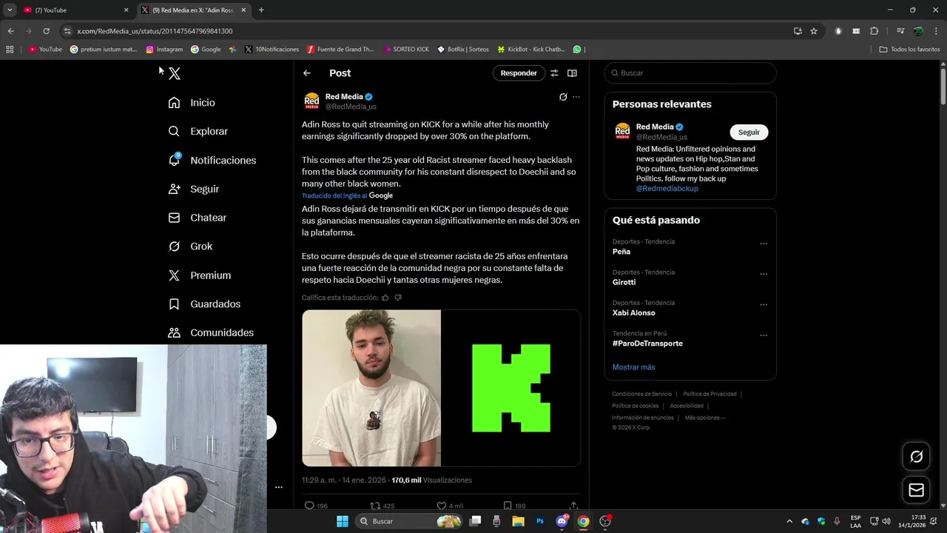Open @Redmediabckup backup account link
The height and width of the screenshot is (533, 947).
(x=667, y=189)
